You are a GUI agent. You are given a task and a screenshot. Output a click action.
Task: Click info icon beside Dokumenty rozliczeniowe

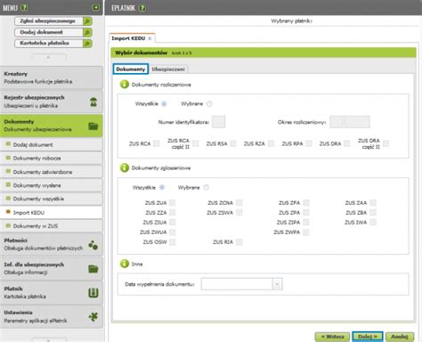125,85
